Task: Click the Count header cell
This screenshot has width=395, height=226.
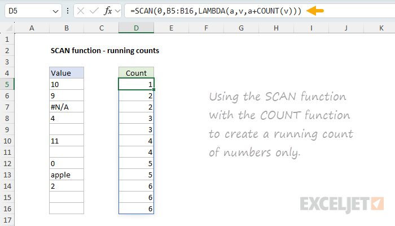Action: [136, 73]
